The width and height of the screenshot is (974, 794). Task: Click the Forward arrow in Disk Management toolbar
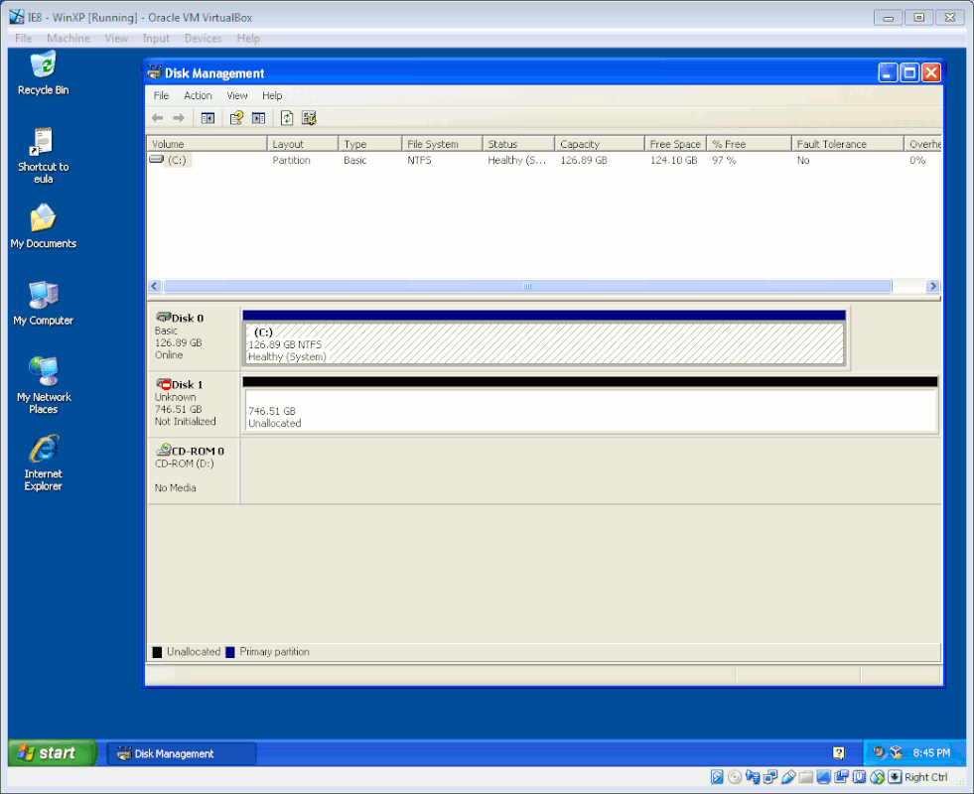pyautogui.click(x=179, y=118)
